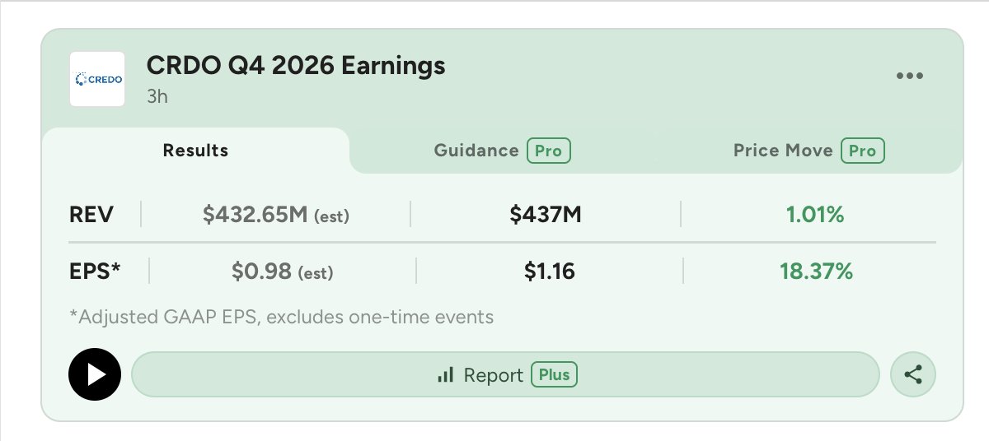Switch to the Results tab
This screenshot has height=441, width=989.
(x=195, y=151)
